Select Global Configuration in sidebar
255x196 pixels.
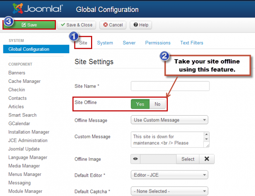pos(36,49)
